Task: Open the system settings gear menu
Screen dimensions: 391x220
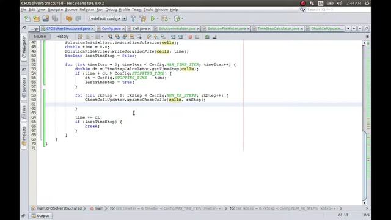Action: pos(367,3)
